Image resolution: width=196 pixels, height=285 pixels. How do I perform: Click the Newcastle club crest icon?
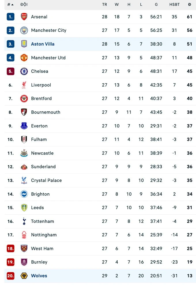[24, 153]
